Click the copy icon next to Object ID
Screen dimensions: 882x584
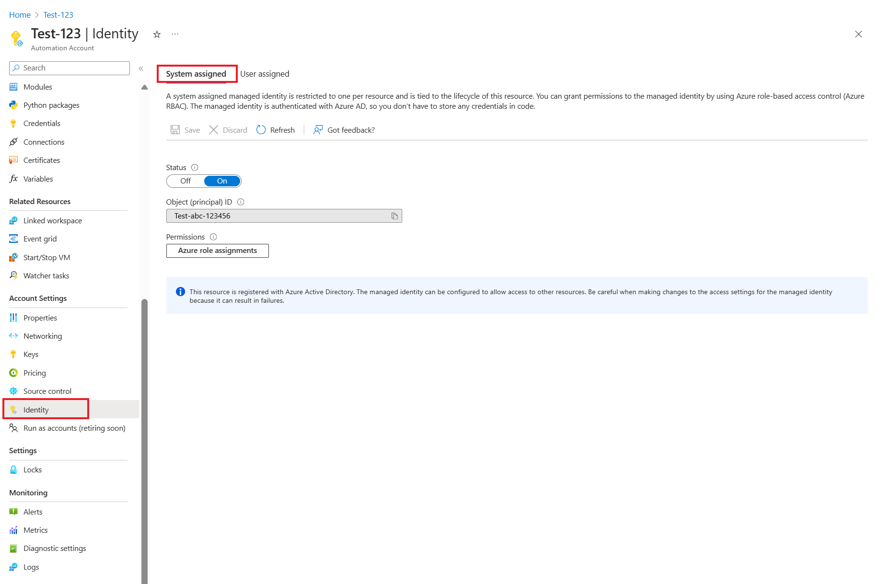click(x=395, y=216)
